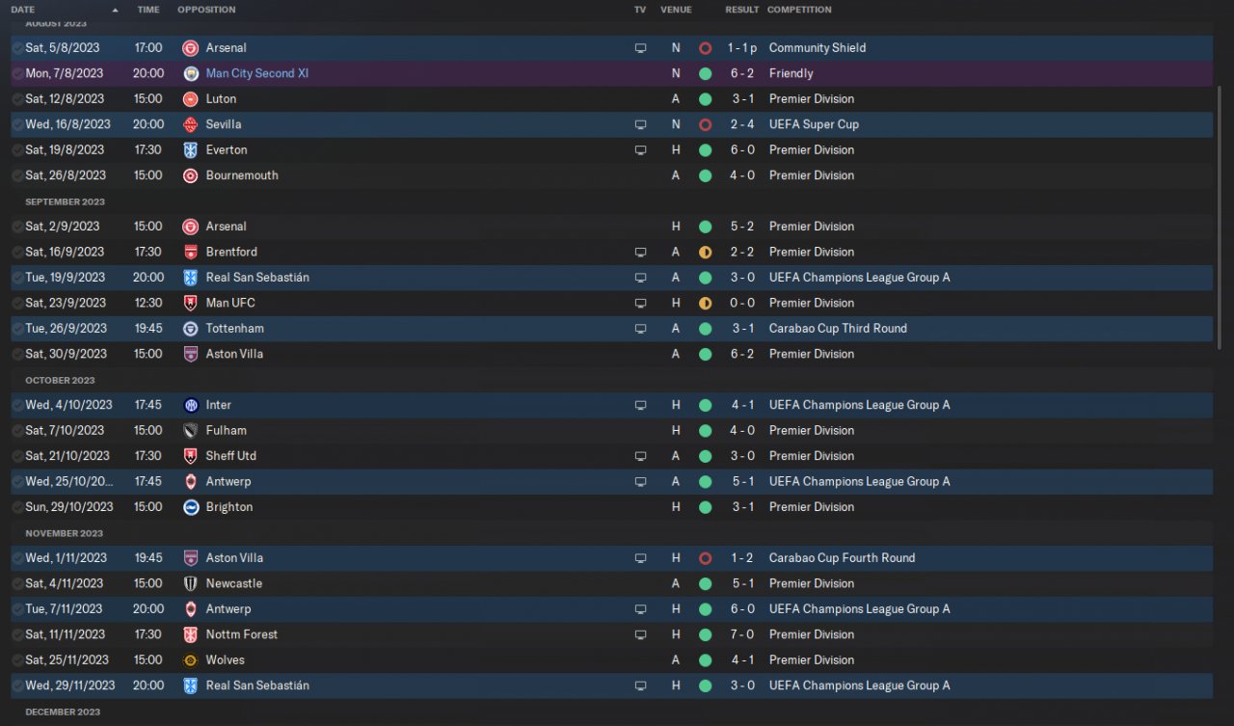The width and height of the screenshot is (1234, 726).
Task: Toggle the check circle beside Sat, 25/11/2023
Action: point(17,660)
